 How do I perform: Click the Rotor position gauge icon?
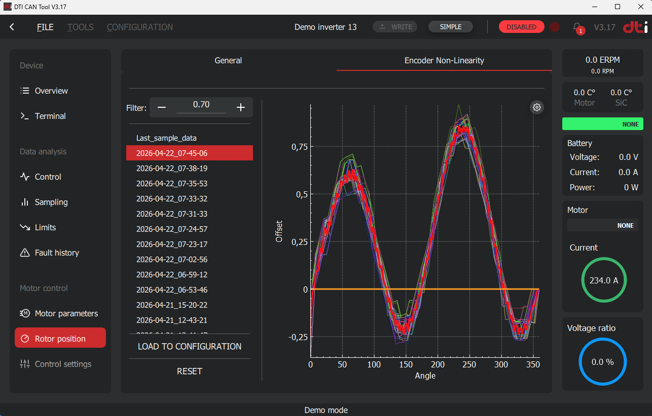click(x=25, y=339)
